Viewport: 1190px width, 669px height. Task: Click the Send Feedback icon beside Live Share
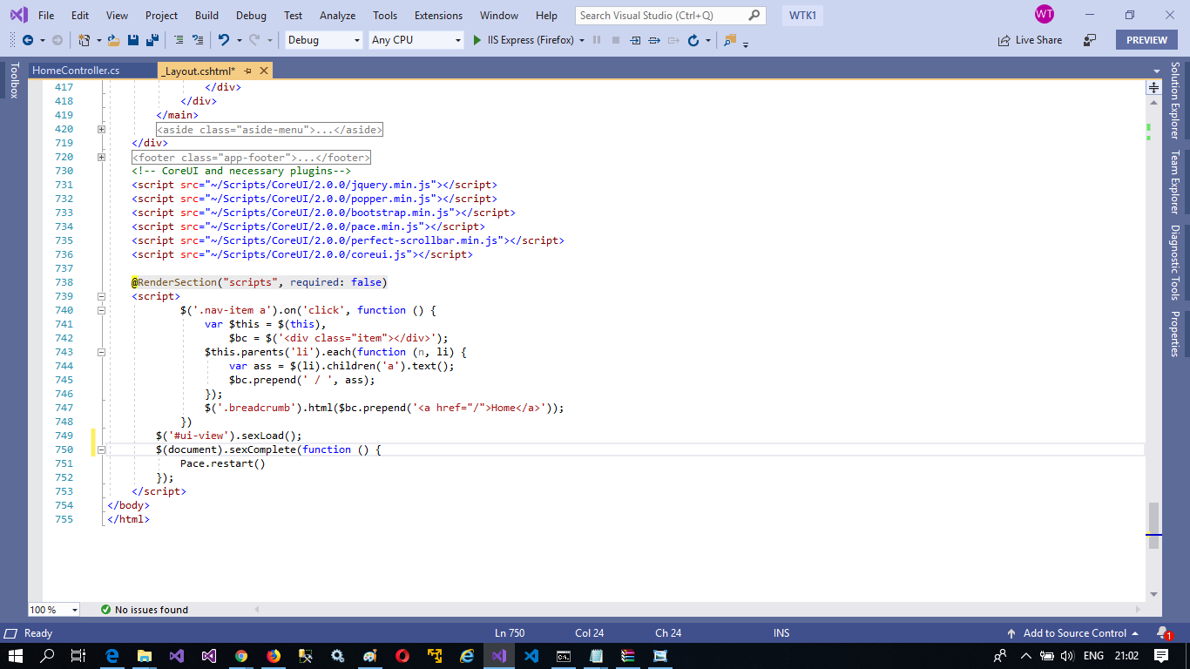pos(1090,40)
